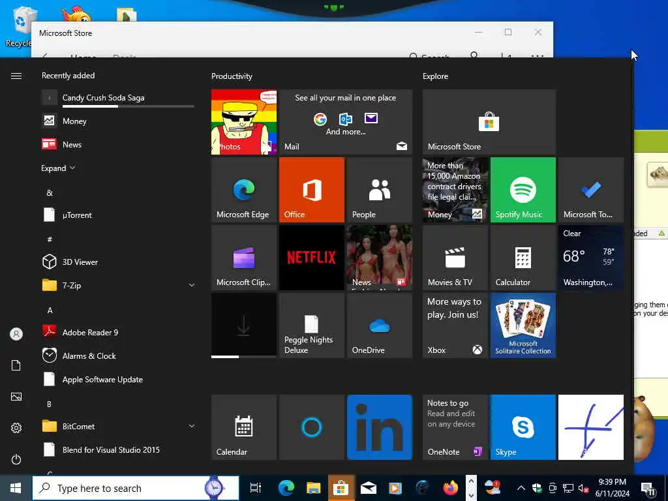The height and width of the screenshot is (501, 668).
Task: Show hidden system tray icons
Action: tap(521, 488)
